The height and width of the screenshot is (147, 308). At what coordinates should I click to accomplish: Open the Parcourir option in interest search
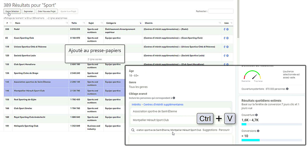tap(224, 130)
